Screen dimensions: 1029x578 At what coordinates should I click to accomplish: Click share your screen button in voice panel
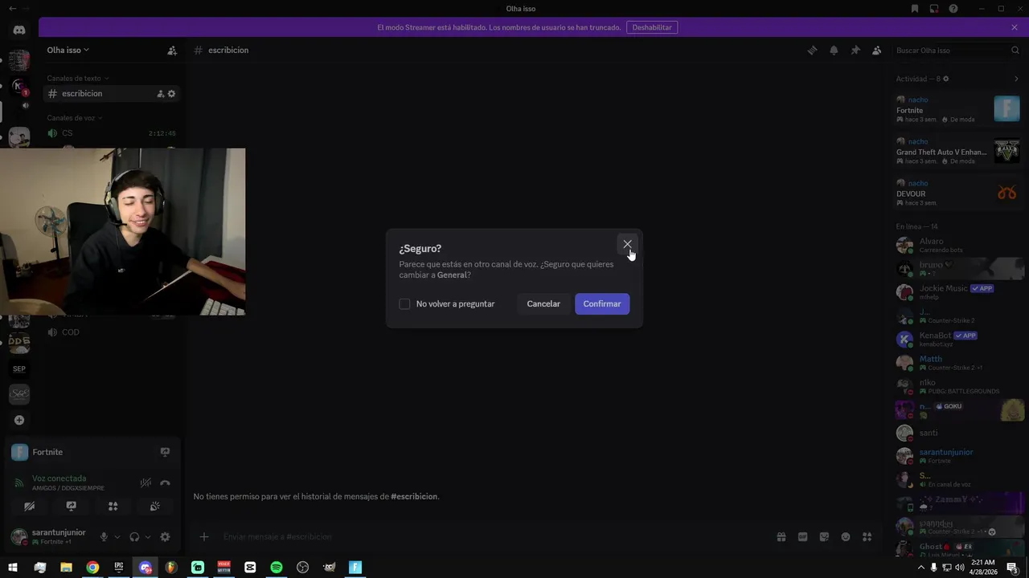pyautogui.click(x=71, y=507)
